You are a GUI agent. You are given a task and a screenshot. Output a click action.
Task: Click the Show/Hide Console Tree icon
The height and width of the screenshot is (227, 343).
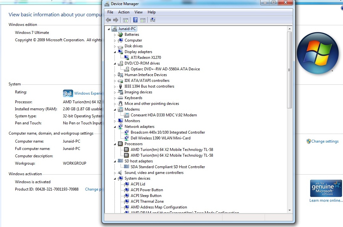(126, 20)
